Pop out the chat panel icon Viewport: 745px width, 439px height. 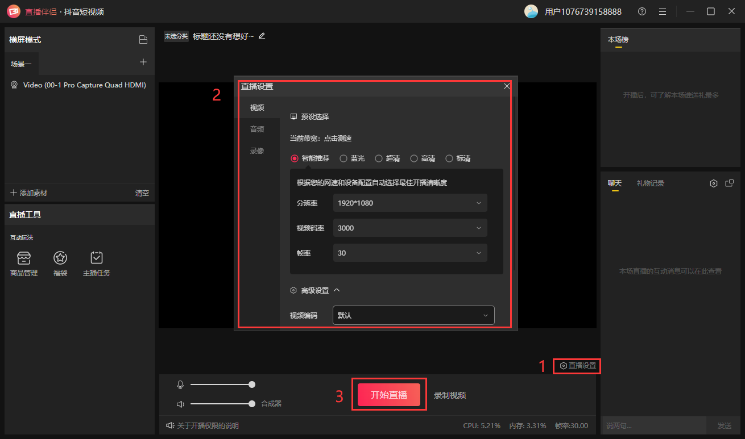[730, 183]
